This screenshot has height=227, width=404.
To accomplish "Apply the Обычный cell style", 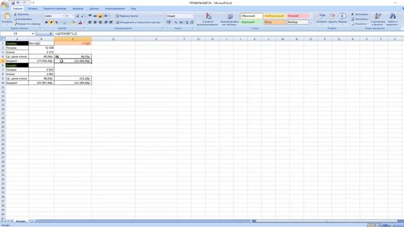I will click(251, 16).
